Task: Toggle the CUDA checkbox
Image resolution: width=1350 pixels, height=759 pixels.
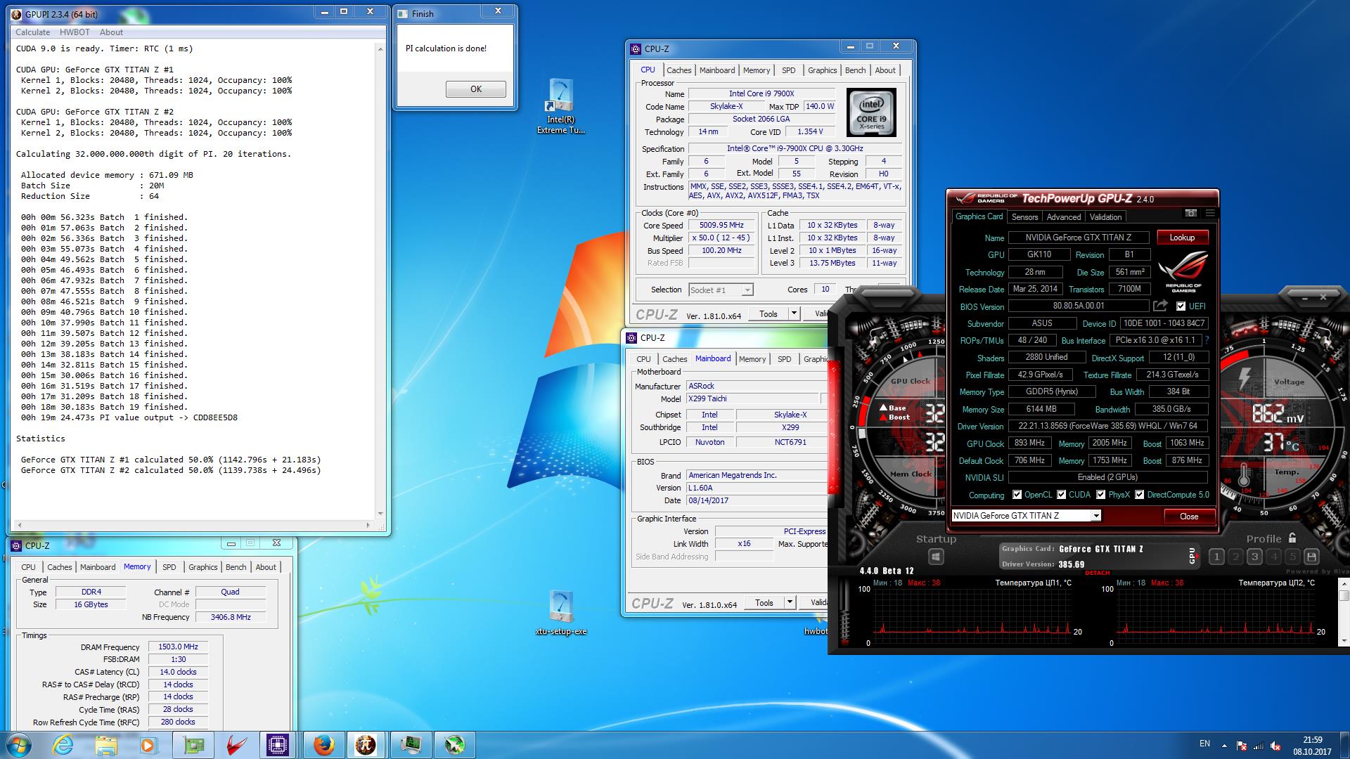Action: coord(1061,495)
